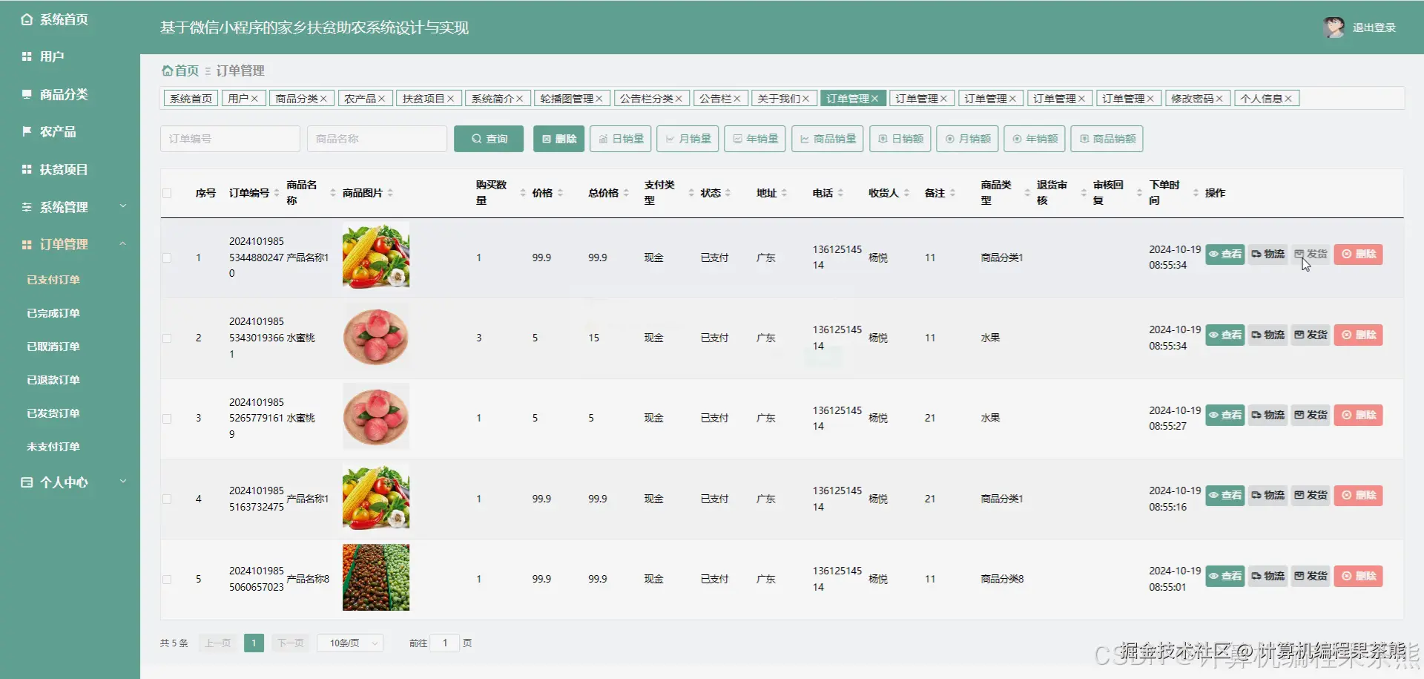Click the green 删除 toolbar button
The height and width of the screenshot is (679, 1424).
pyautogui.click(x=559, y=139)
